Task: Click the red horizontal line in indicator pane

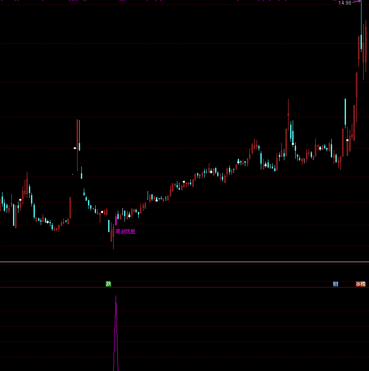Action: (x=184, y=287)
